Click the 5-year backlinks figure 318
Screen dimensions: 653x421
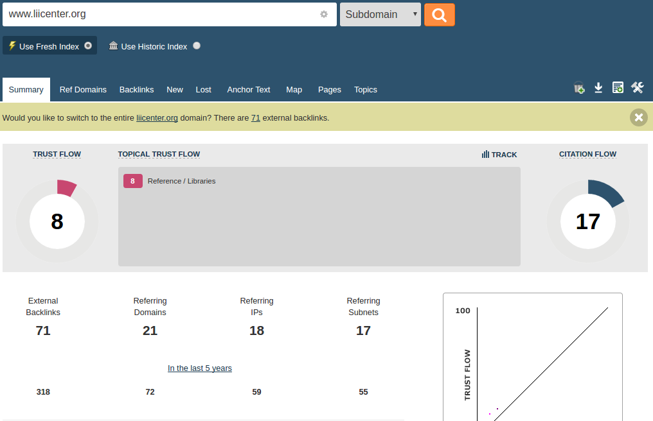pos(43,392)
